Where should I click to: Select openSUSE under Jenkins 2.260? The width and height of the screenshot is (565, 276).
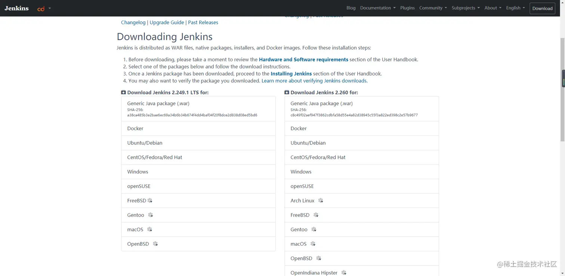click(x=362, y=186)
